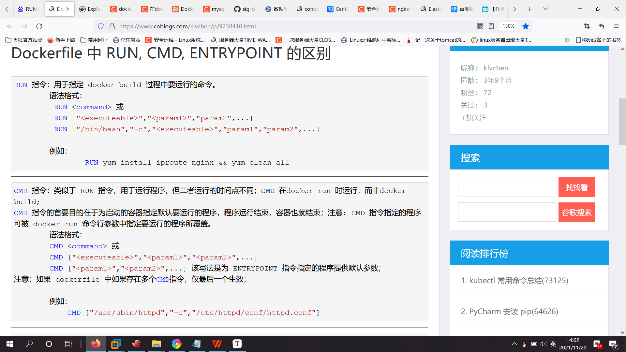Open the QR code icon in address bar
The height and width of the screenshot is (352, 626).
pos(480,26)
